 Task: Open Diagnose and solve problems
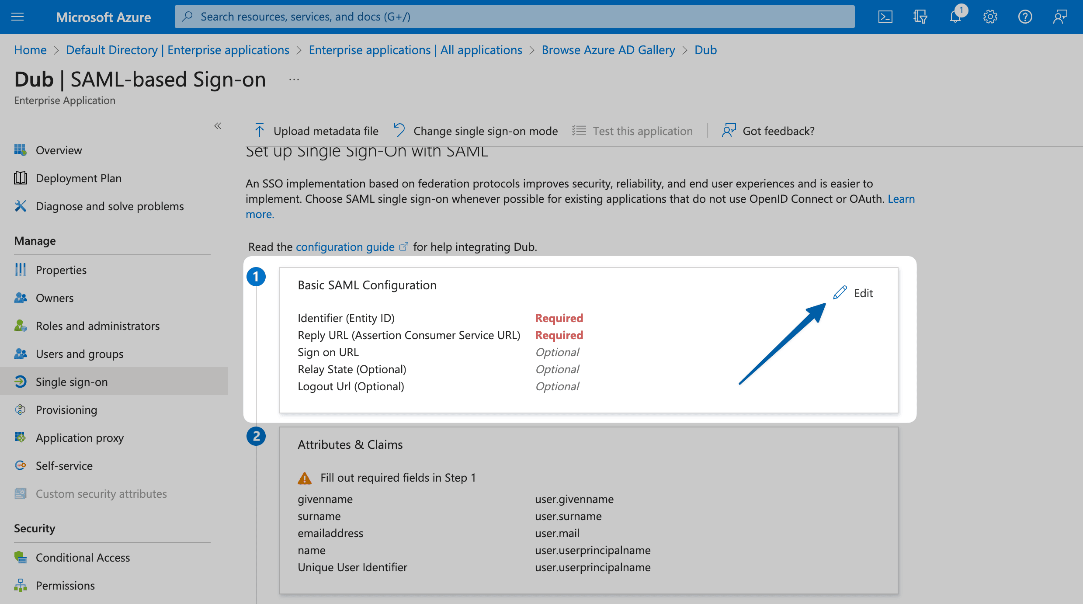(x=110, y=206)
